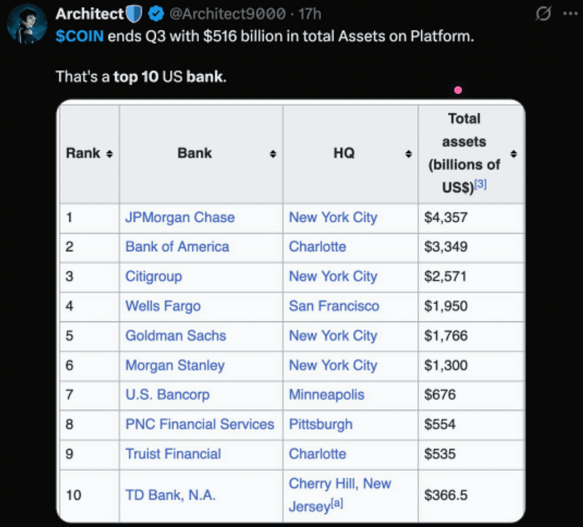583x527 pixels.
Task: Click the shield icon beside Architect
Action: [135, 15]
